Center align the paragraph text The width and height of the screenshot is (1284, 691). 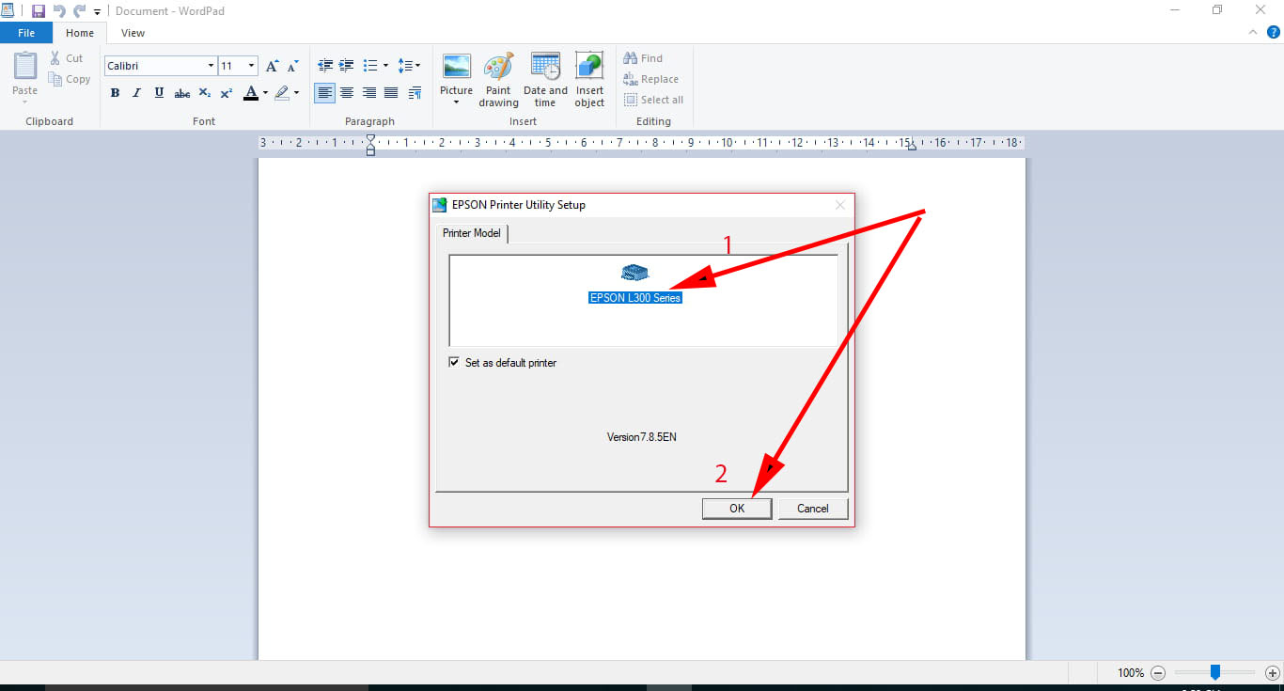[347, 93]
